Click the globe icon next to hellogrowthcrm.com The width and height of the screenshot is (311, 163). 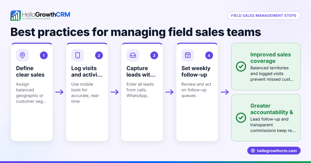(253, 151)
